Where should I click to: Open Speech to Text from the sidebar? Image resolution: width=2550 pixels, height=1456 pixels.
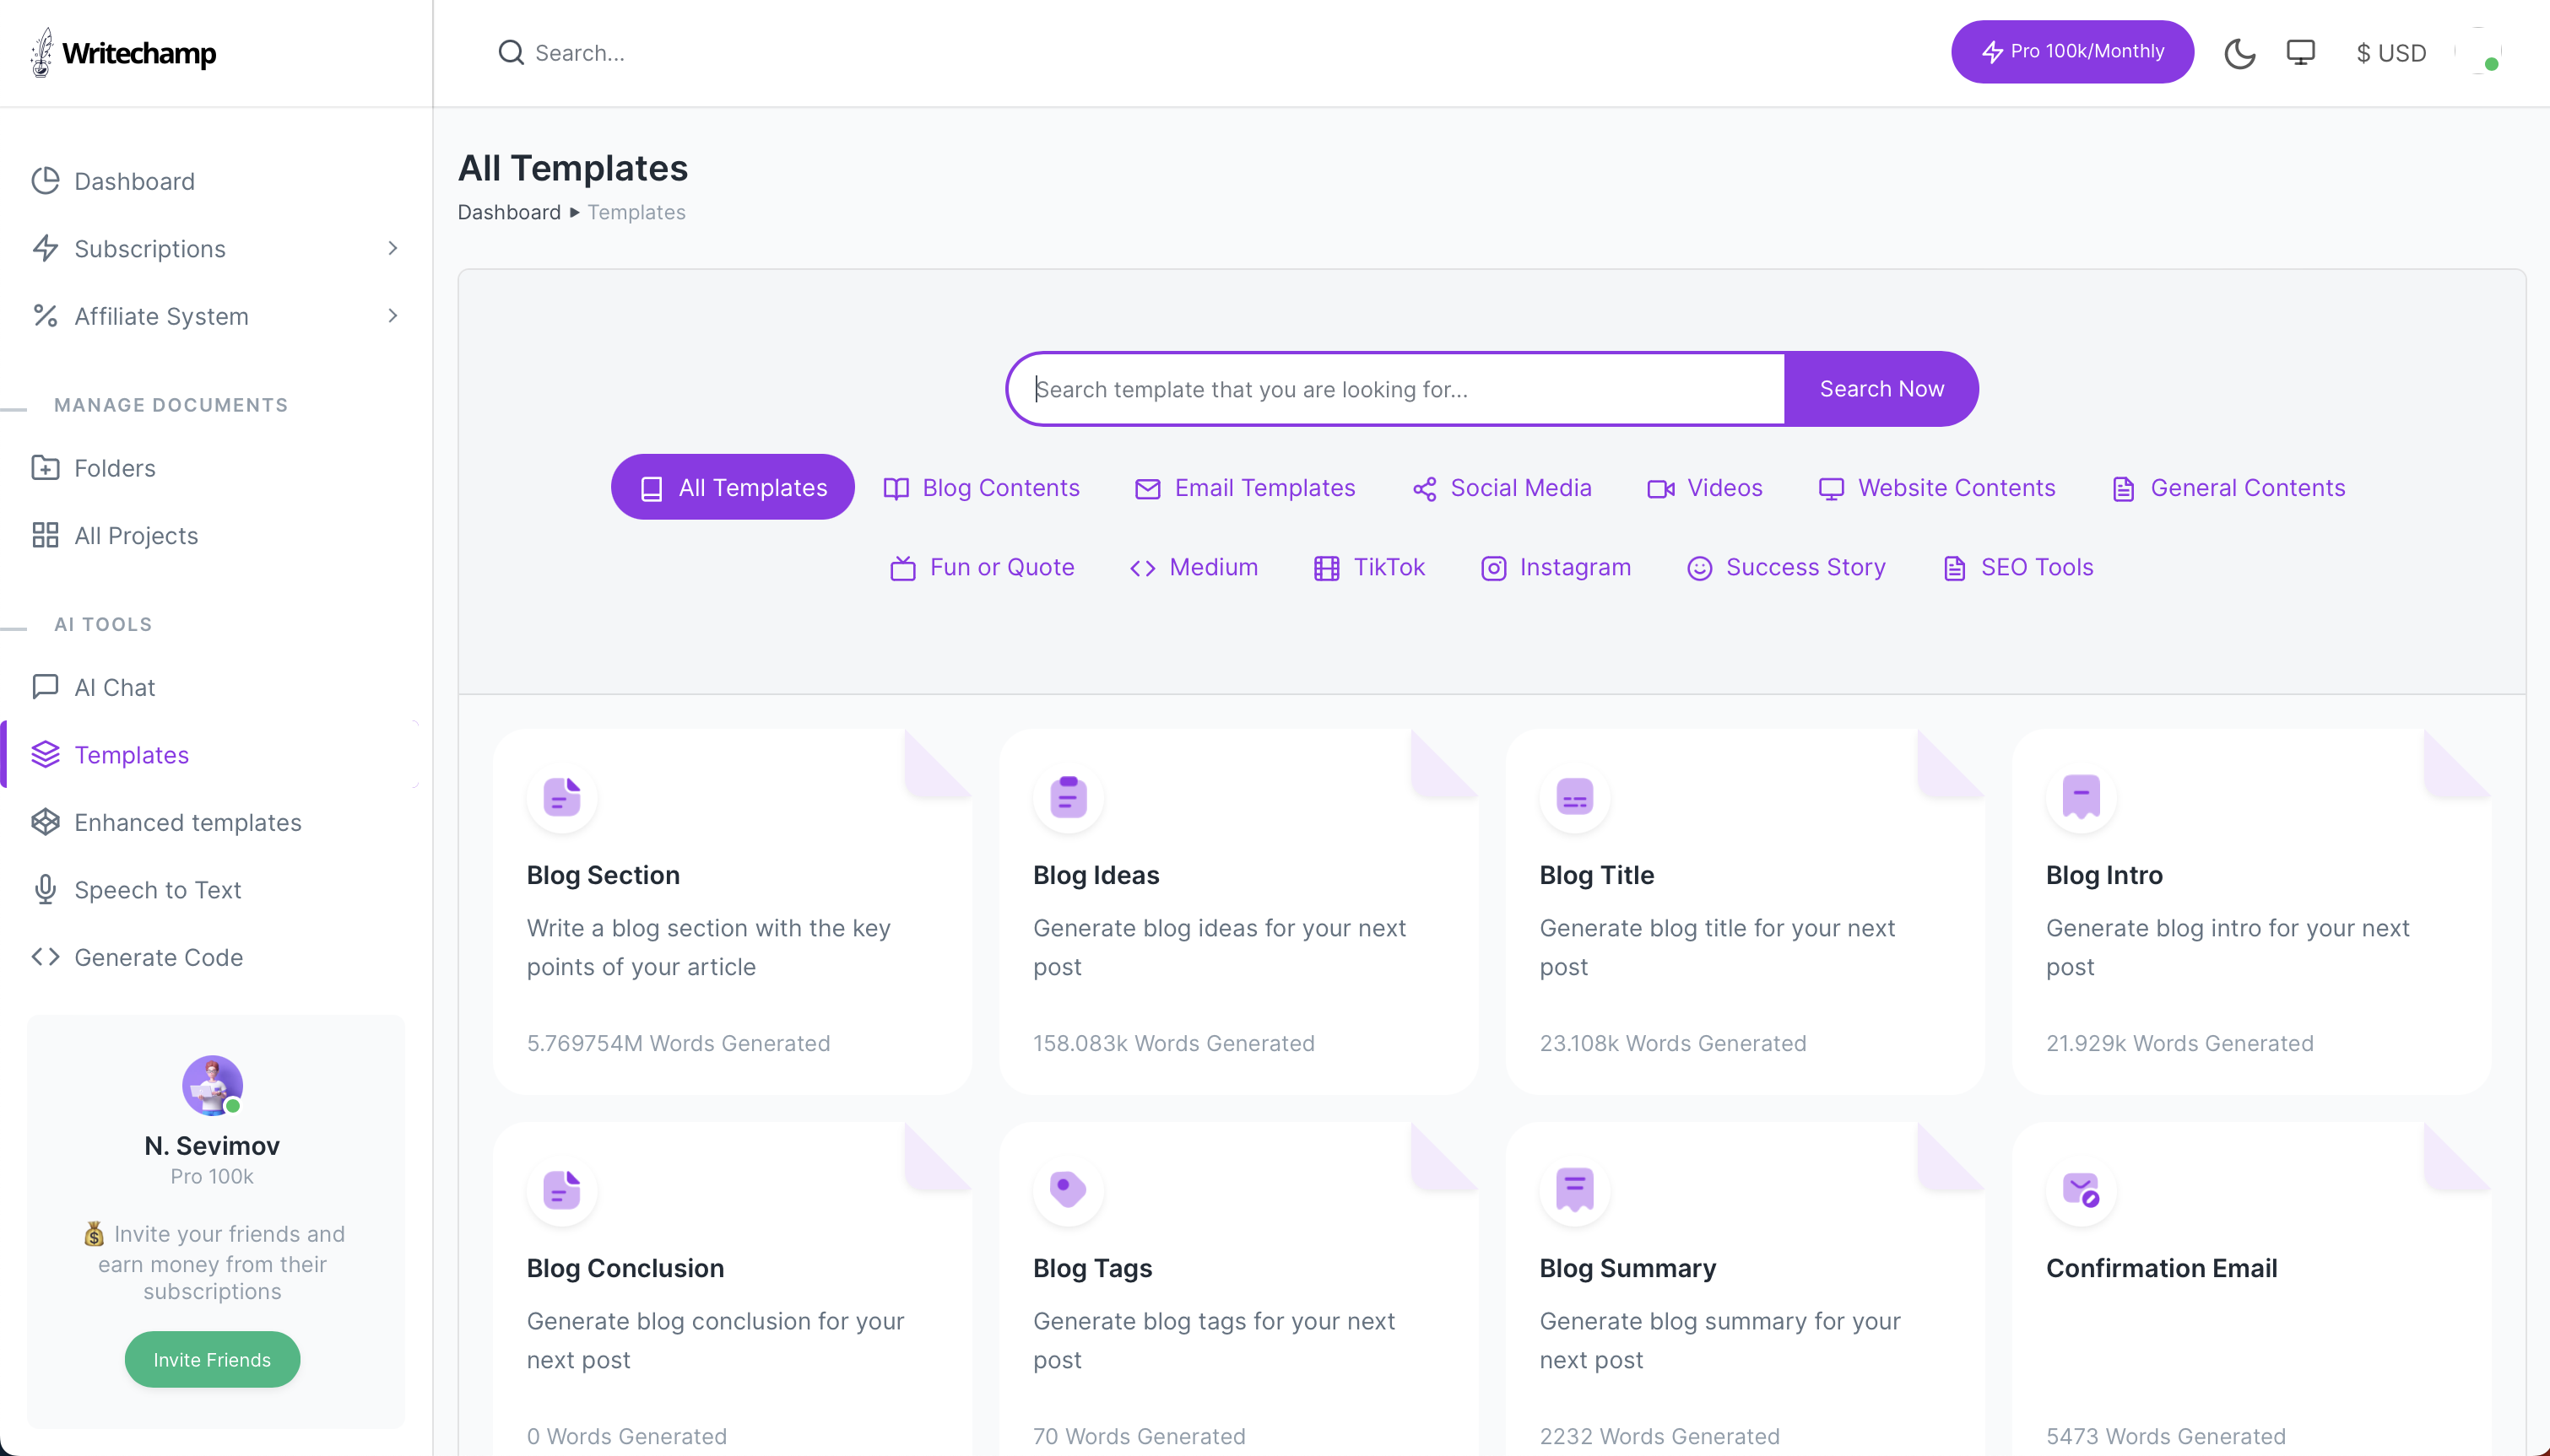(157, 889)
